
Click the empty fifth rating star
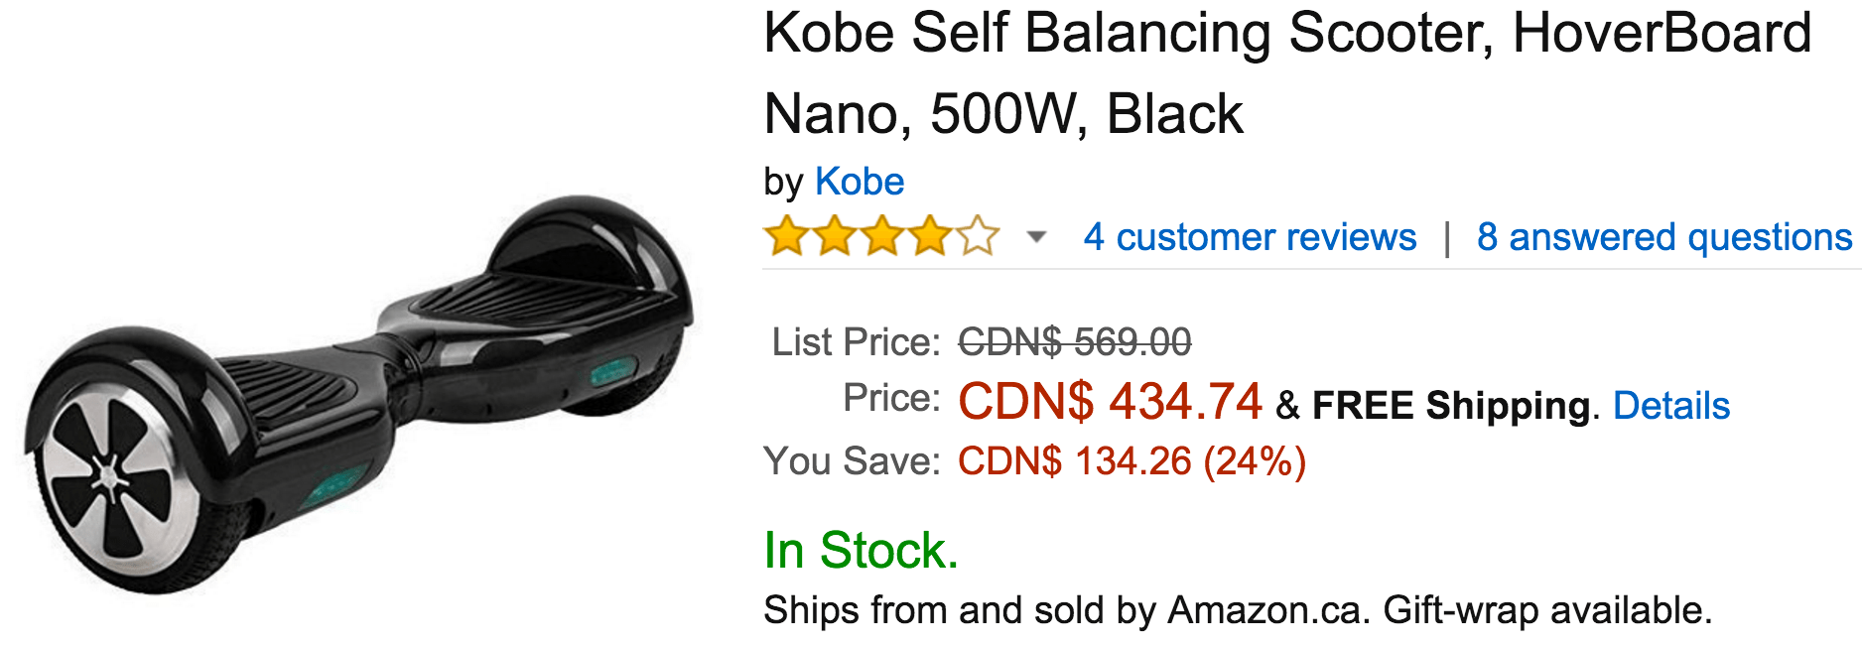point(978,237)
